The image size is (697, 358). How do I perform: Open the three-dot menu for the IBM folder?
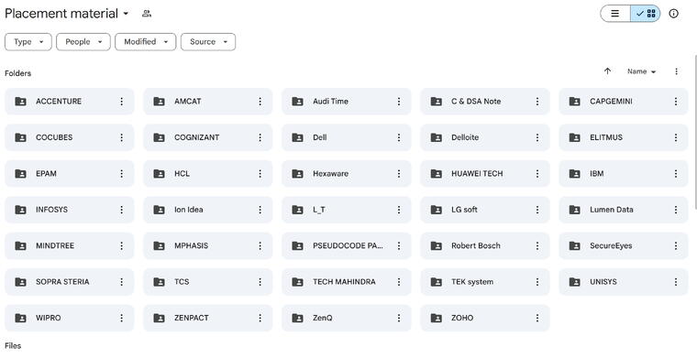[x=676, y=174]
